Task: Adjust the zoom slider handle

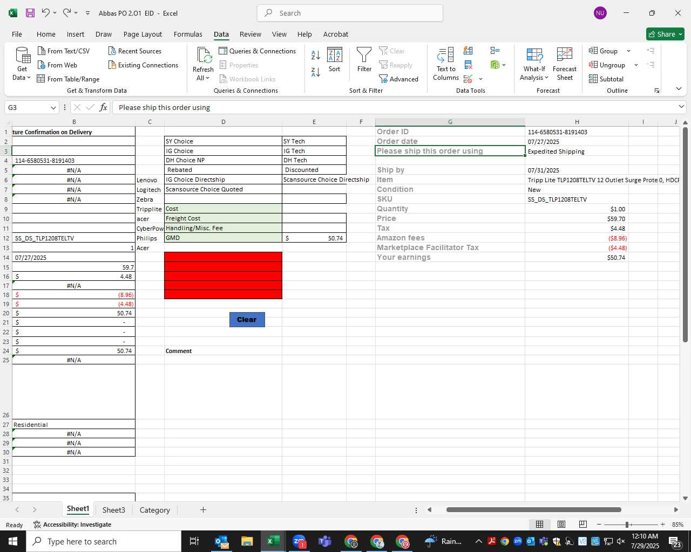Action: pos(627,525)
